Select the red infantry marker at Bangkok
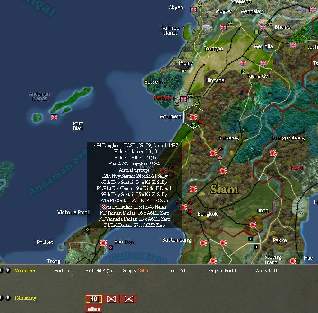This screenshot has height=313, width=318. tap(190, 212)
